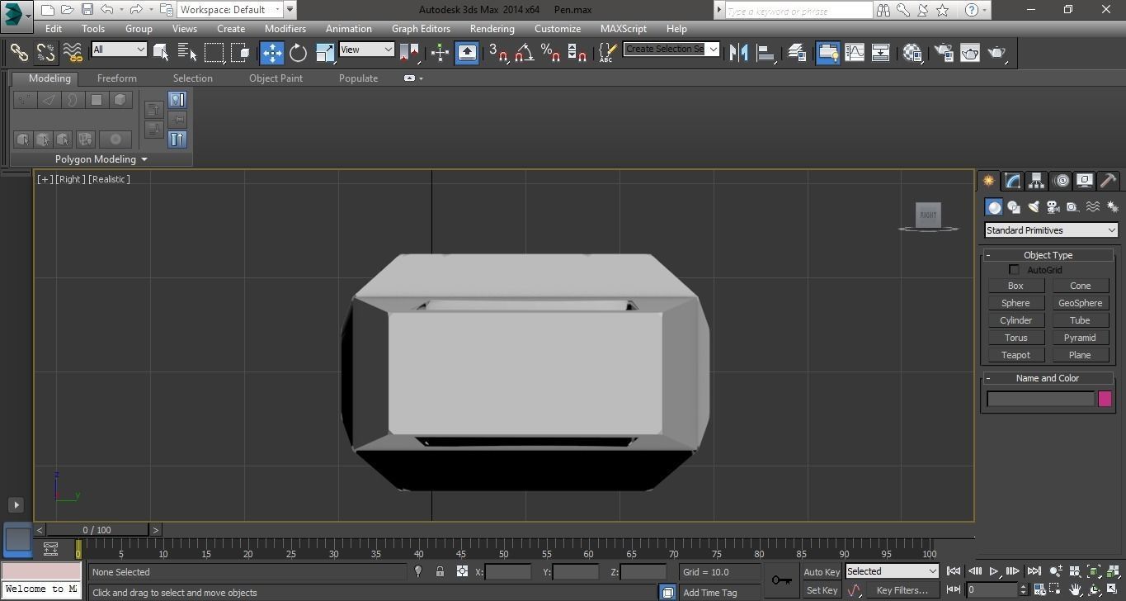Click the time slider 0 / 100

(x=97, y=530)
